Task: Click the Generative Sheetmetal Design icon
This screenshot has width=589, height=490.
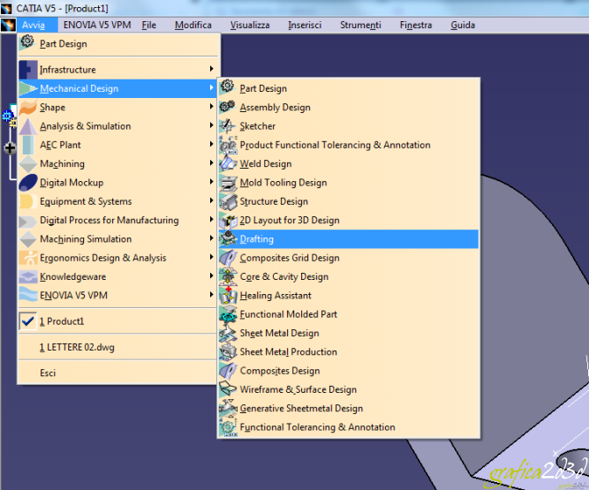Action: tap(228, 408)
